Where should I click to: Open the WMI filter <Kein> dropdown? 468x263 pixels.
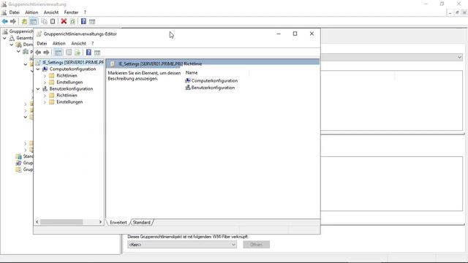coord(182,245)
